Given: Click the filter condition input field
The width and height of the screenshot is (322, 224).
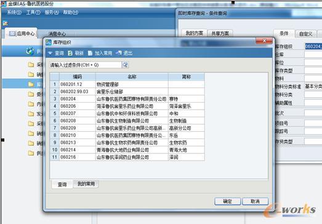Looking at the screenshot, I should point(86,65).
